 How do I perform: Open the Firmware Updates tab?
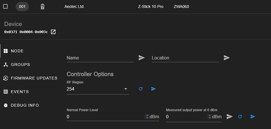[x=30, y=78]
